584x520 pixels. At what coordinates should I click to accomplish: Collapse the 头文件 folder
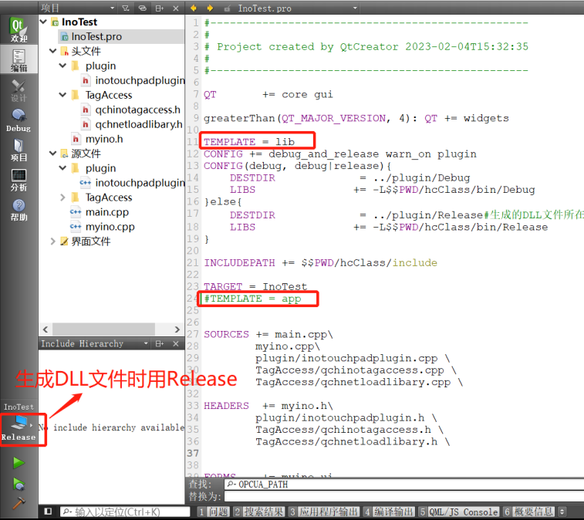53,51
